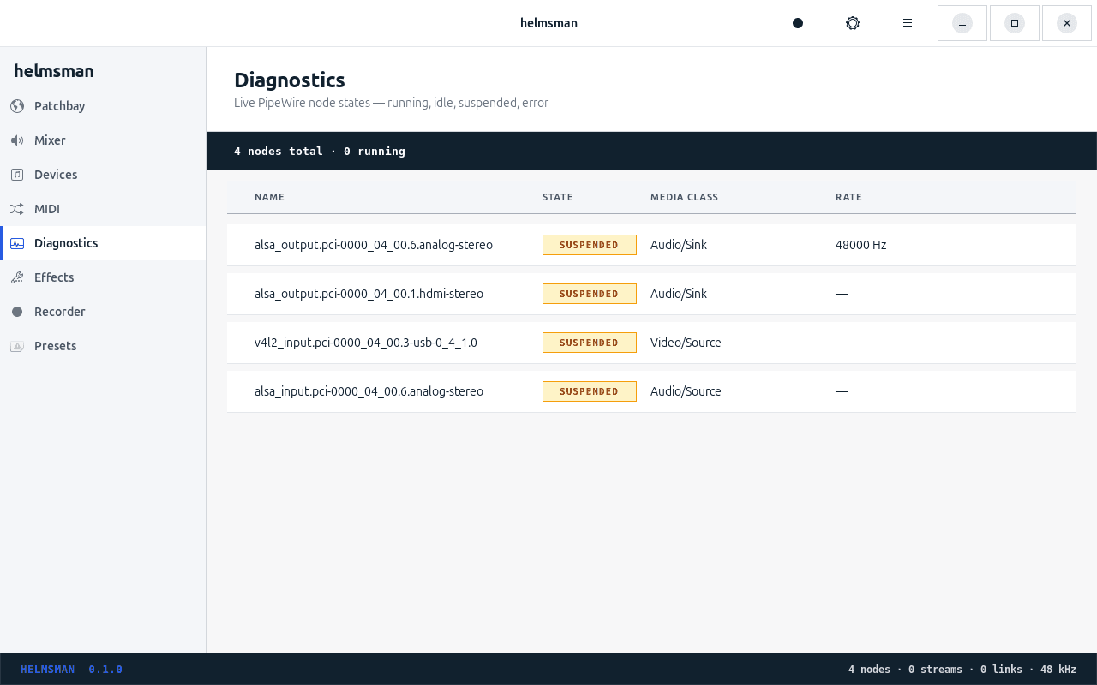Click the Live PipeWire node states subtitle

coord(391,103)
